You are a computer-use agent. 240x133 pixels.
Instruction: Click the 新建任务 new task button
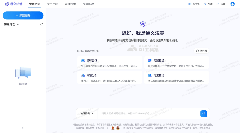click(x=23, y=16)
